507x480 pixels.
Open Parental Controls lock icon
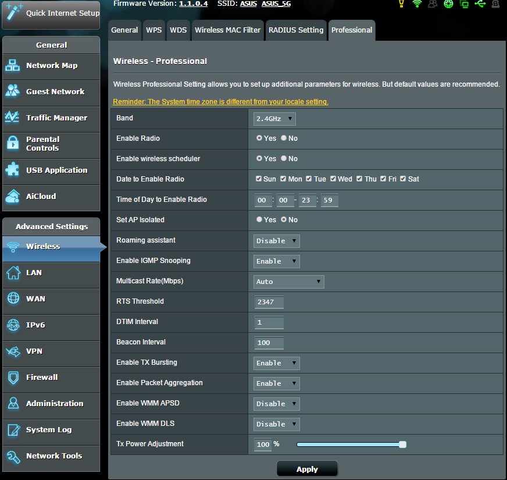pyautogui.click(x=13, y=143)
